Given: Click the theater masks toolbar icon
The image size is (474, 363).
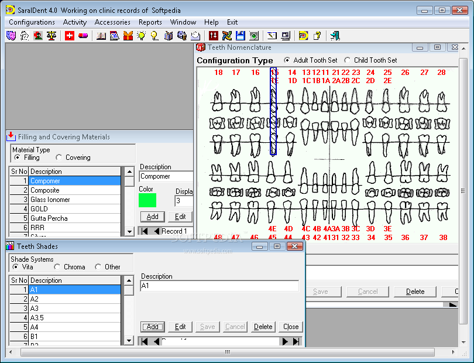Looking at the screenshot, I should (x=11, y=36).
